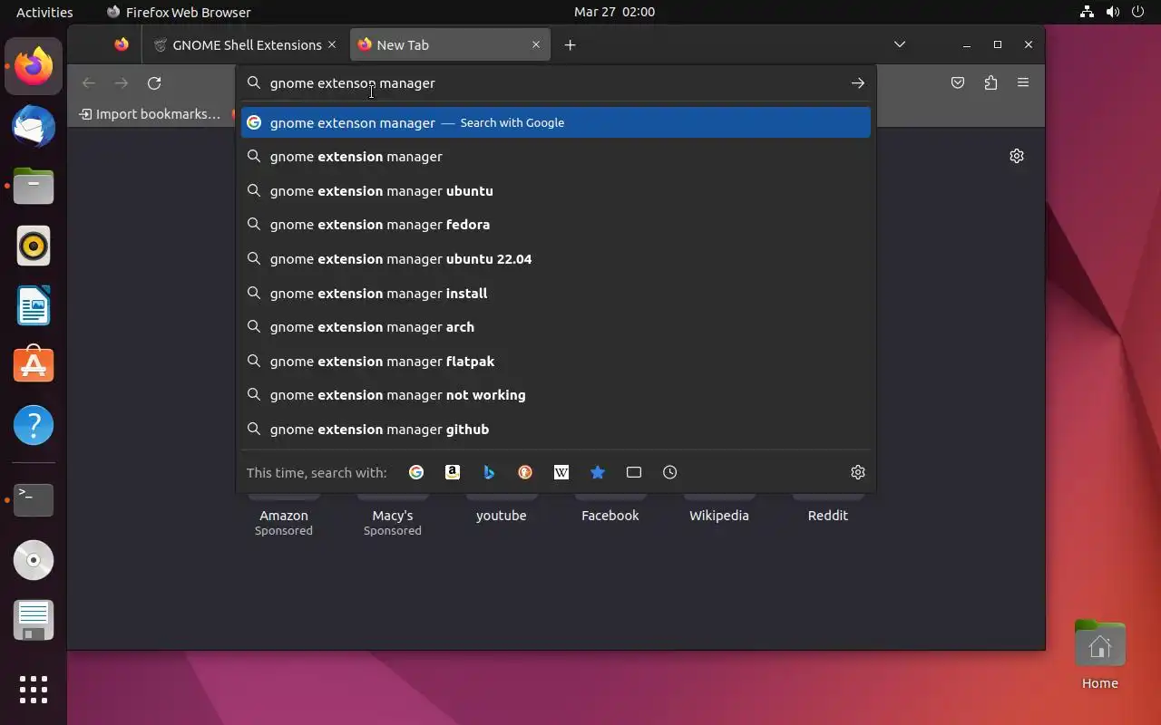The width and height of the screenshot is (1161, 725).
Task: Open LibreOffice Writer from the dock
Action: point(34,305)
